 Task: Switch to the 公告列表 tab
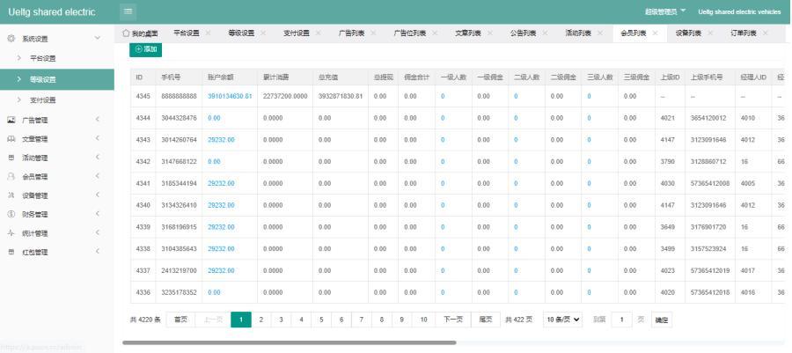coord(523,33)
